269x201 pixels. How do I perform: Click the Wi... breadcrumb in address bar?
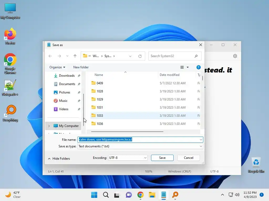(96, 56)
